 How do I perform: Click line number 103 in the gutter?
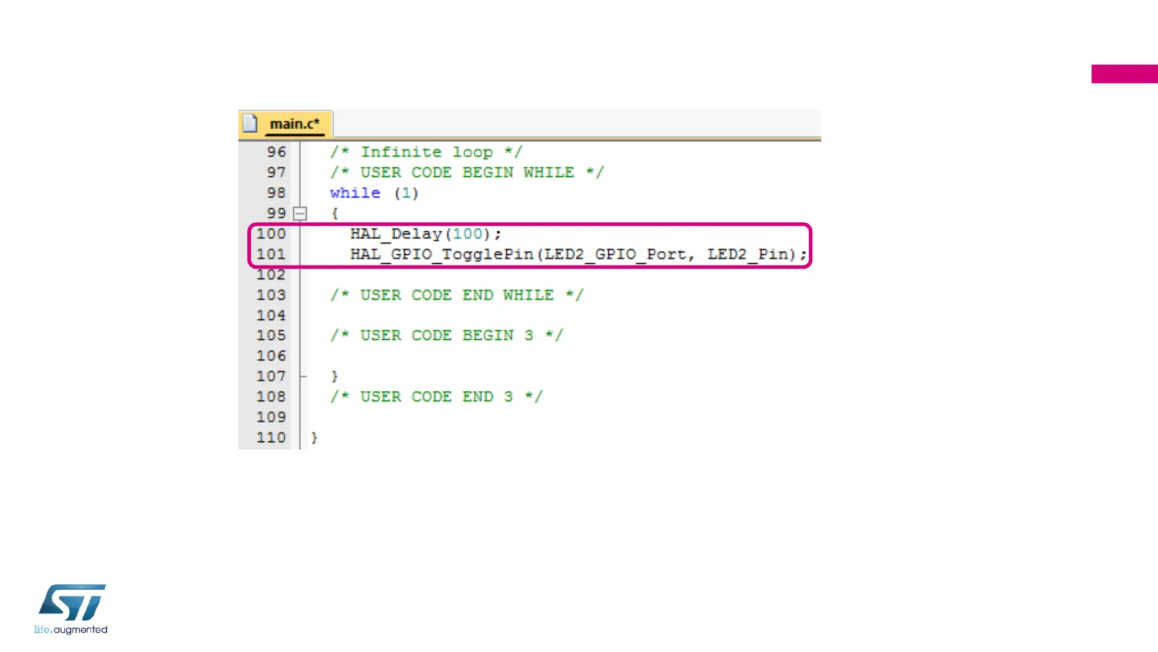click(x=271, y=295)
